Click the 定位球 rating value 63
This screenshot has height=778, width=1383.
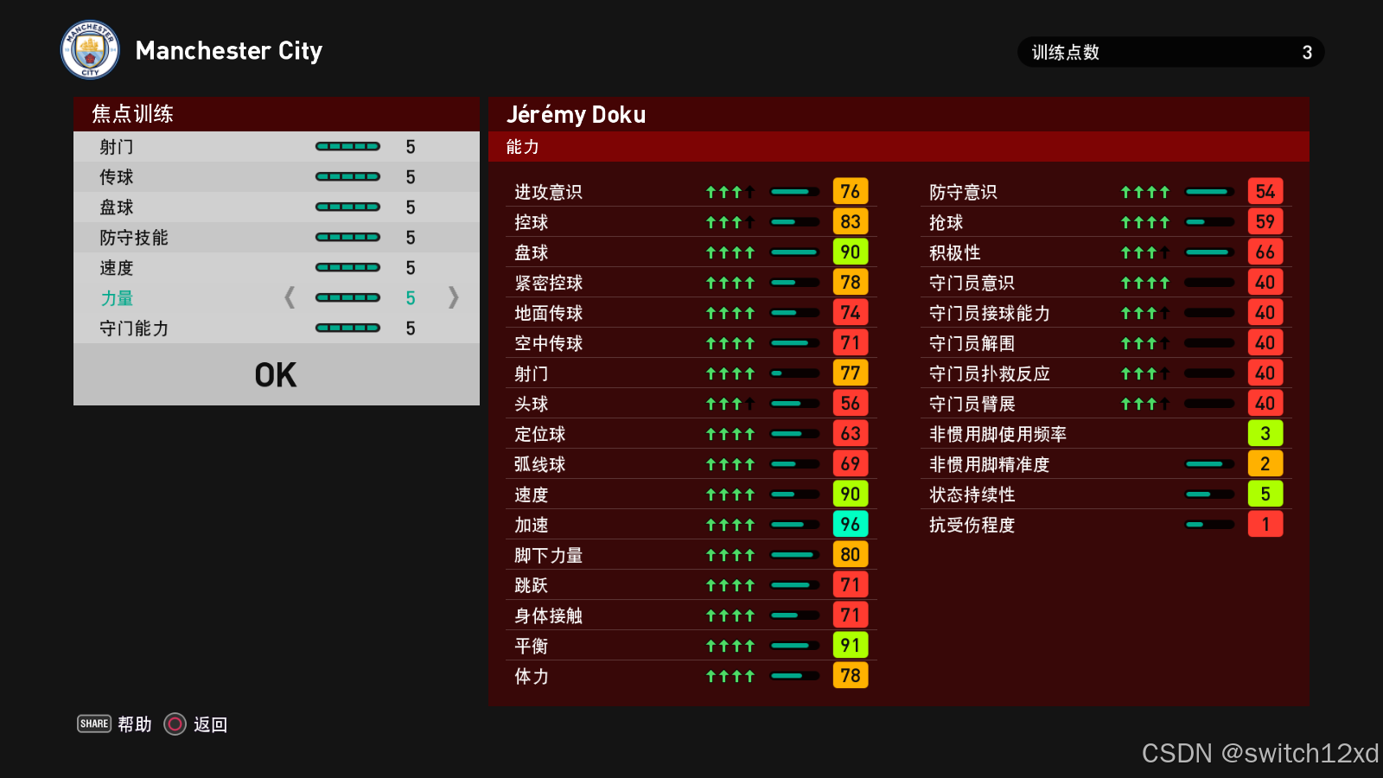tap(851, 433)
